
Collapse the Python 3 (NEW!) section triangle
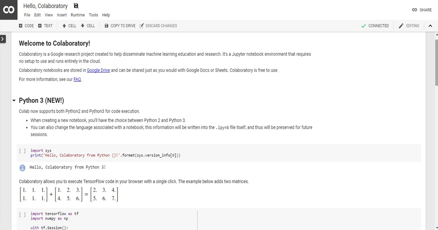14,100
